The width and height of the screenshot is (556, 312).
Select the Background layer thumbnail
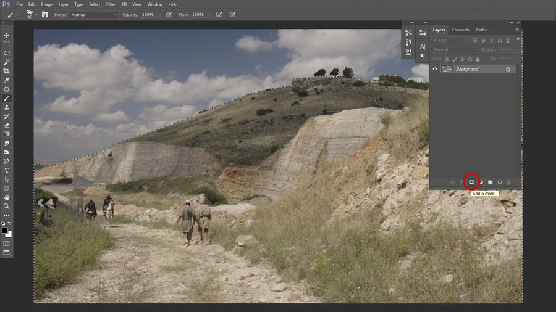[x=447, y=69]
